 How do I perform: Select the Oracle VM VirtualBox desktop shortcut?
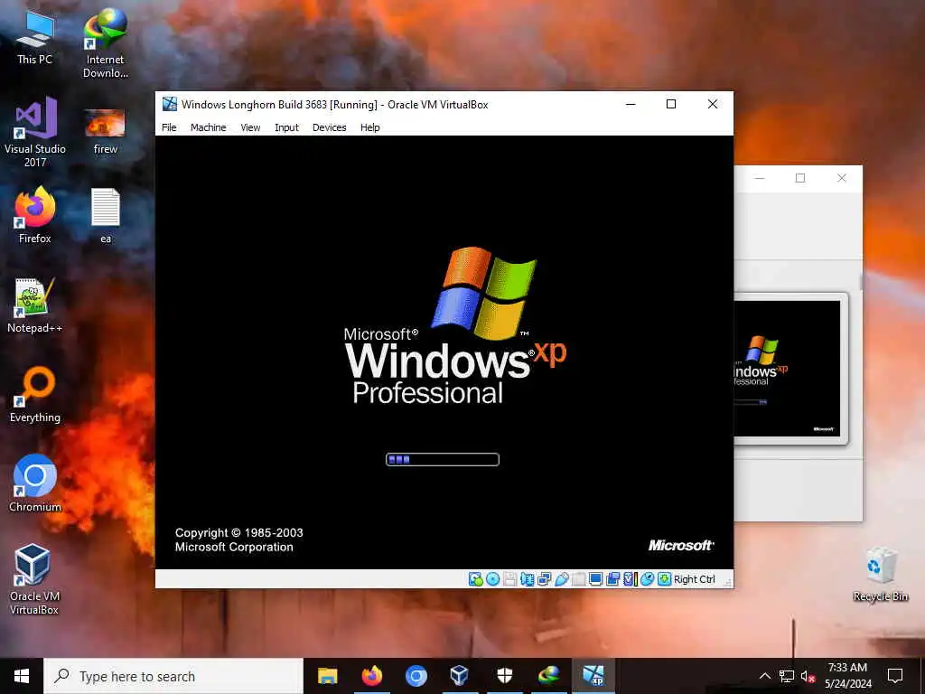tap(33, 579)
